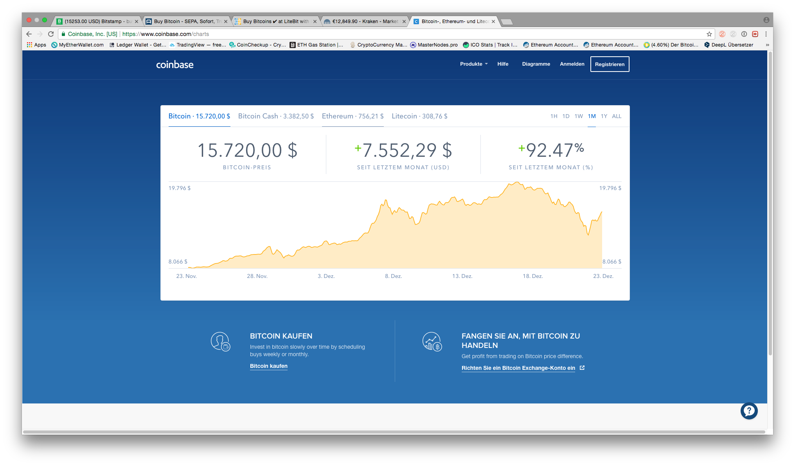The image size is (795, 466).
Task: Click the Bitcoin chart peak near 18. Dez.
Action: point(517,182)
